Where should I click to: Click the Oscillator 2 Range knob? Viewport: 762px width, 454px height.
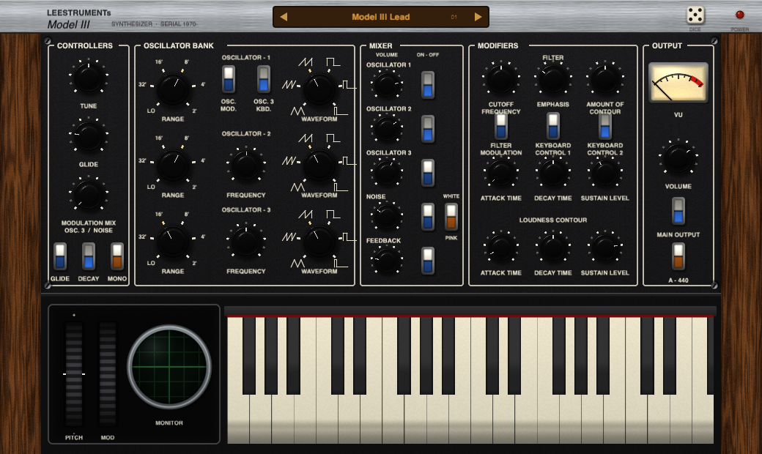pyautogui.click(x=172, y=165)
